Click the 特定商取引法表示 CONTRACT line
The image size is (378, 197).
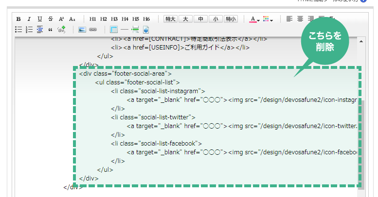click(189, 39)
